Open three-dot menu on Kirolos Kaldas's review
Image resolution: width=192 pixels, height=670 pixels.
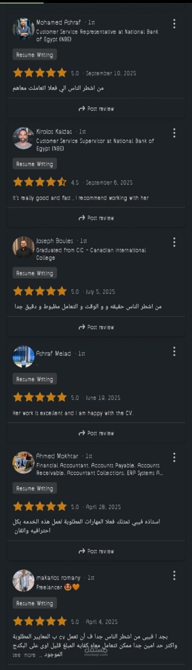click(x=174, y=133)
